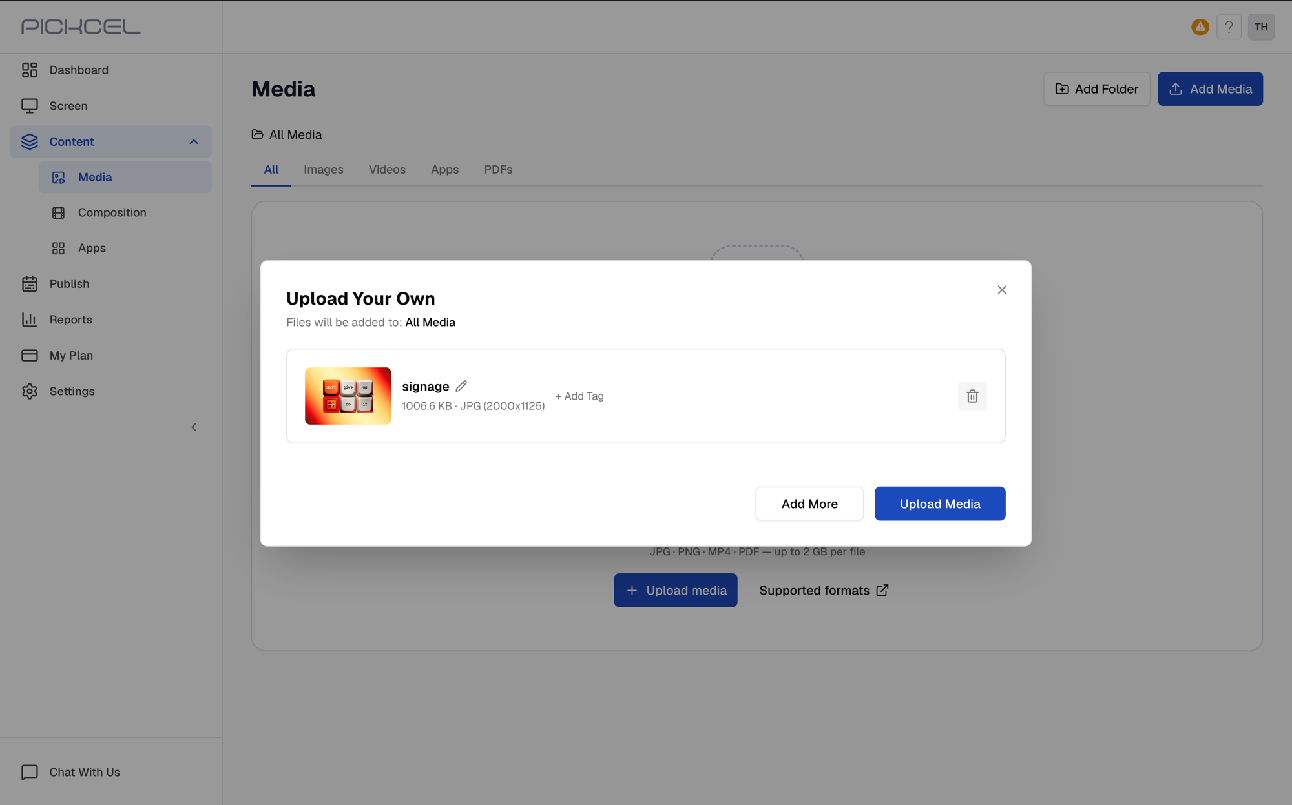Open the help question mark icon

click(x=1229, y=27)
